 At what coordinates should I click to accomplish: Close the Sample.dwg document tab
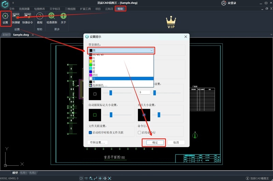[x=33, y=35]
